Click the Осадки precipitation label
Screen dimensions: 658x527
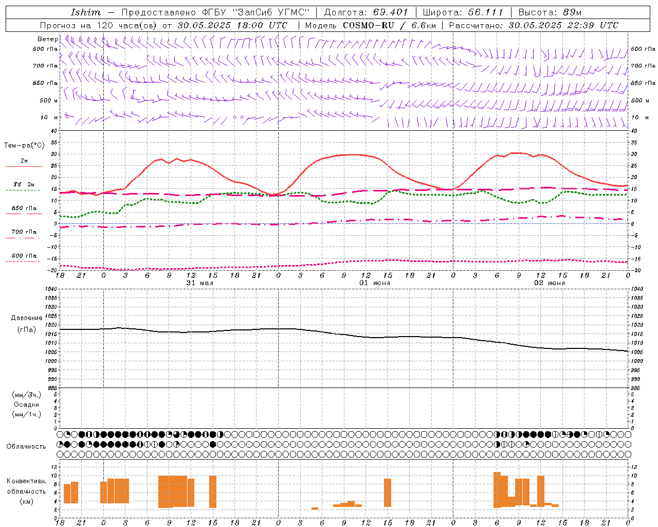[x=27, y=405]
